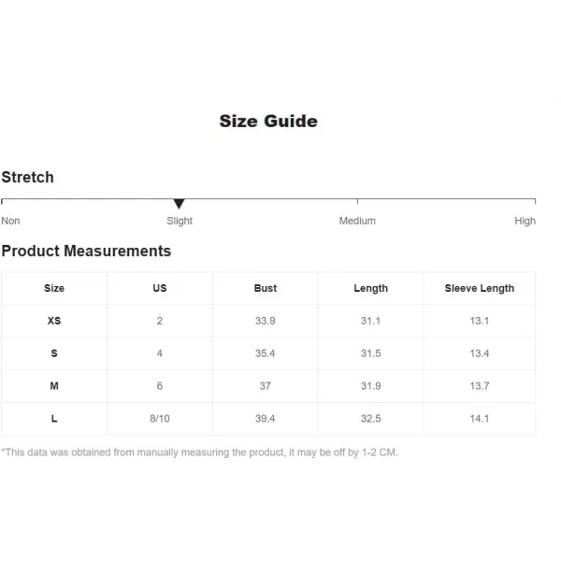Click the 14.1 sleeve length cell
561x561 pixels.
click(x=480, y=419)
